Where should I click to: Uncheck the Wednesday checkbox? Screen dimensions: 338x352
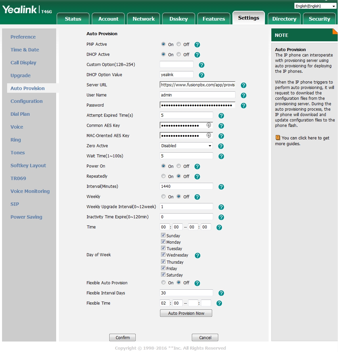163,255
